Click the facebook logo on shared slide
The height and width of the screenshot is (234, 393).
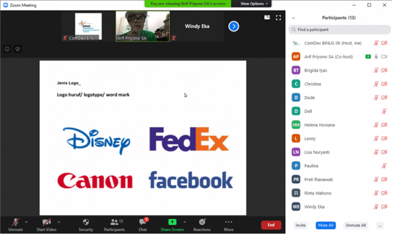(191, 180)
